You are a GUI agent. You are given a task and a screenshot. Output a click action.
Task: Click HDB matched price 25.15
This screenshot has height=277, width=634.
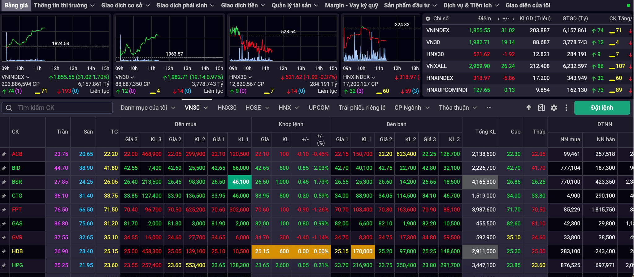point(262,251)
